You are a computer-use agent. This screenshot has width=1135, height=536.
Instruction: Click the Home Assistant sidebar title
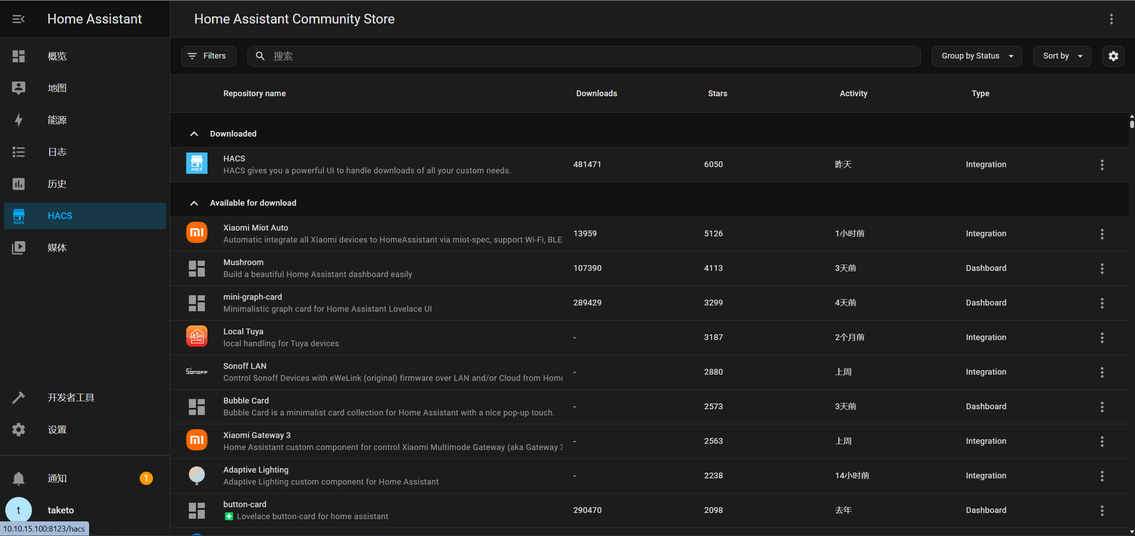[94, 19]
